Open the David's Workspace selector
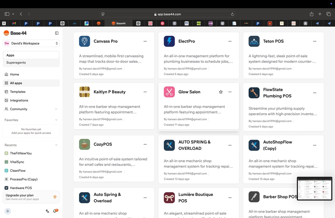Viewport: 335px width, 218px height. pos(31,43)
